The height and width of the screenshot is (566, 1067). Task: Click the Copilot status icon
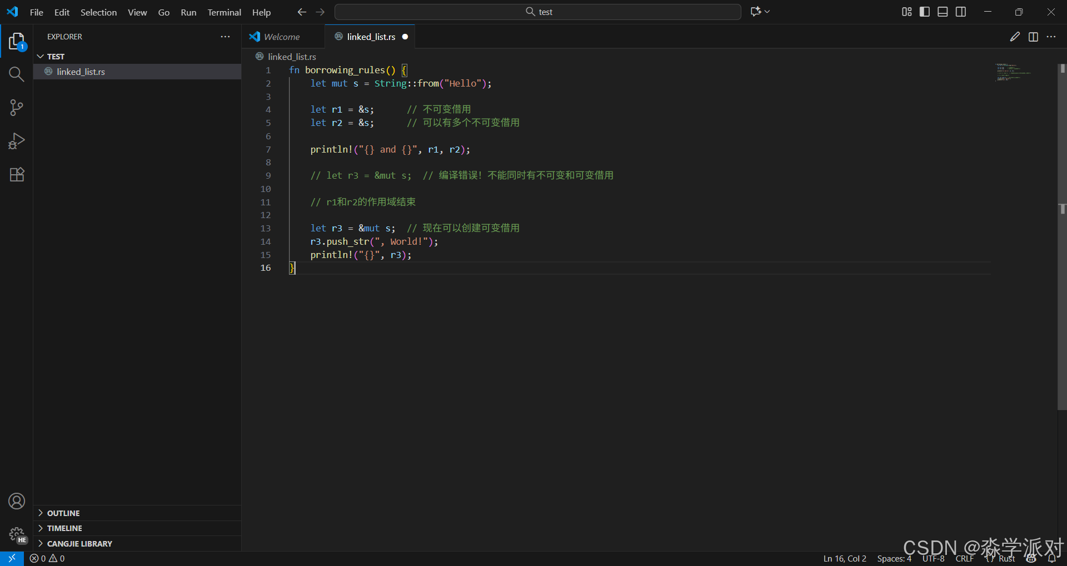[x=1031, y=558]
